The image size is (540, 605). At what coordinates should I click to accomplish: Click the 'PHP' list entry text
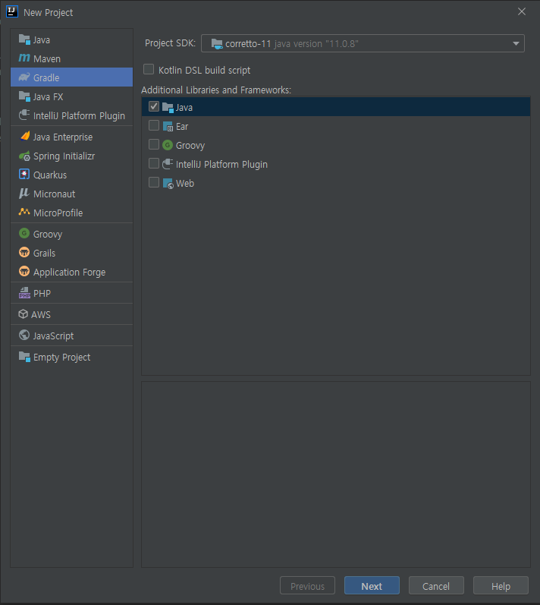(x=42, y=294)
